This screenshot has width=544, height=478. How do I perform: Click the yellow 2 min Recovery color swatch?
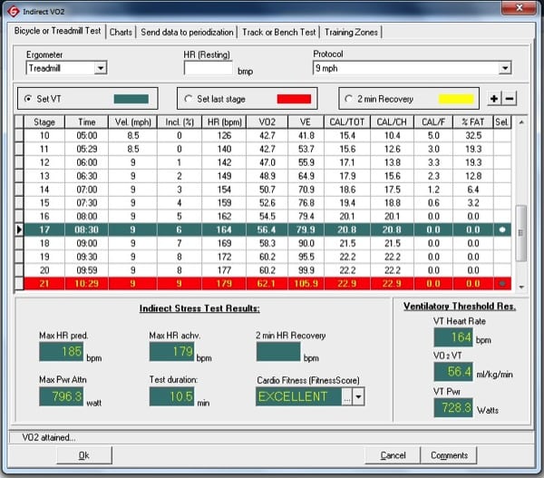point(456,99)
